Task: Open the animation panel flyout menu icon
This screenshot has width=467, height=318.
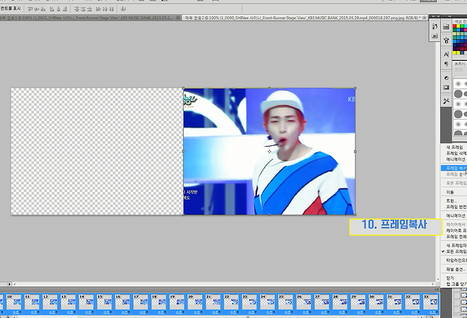Action: pos(436,289)
